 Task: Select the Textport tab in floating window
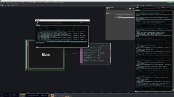[38, 25]
